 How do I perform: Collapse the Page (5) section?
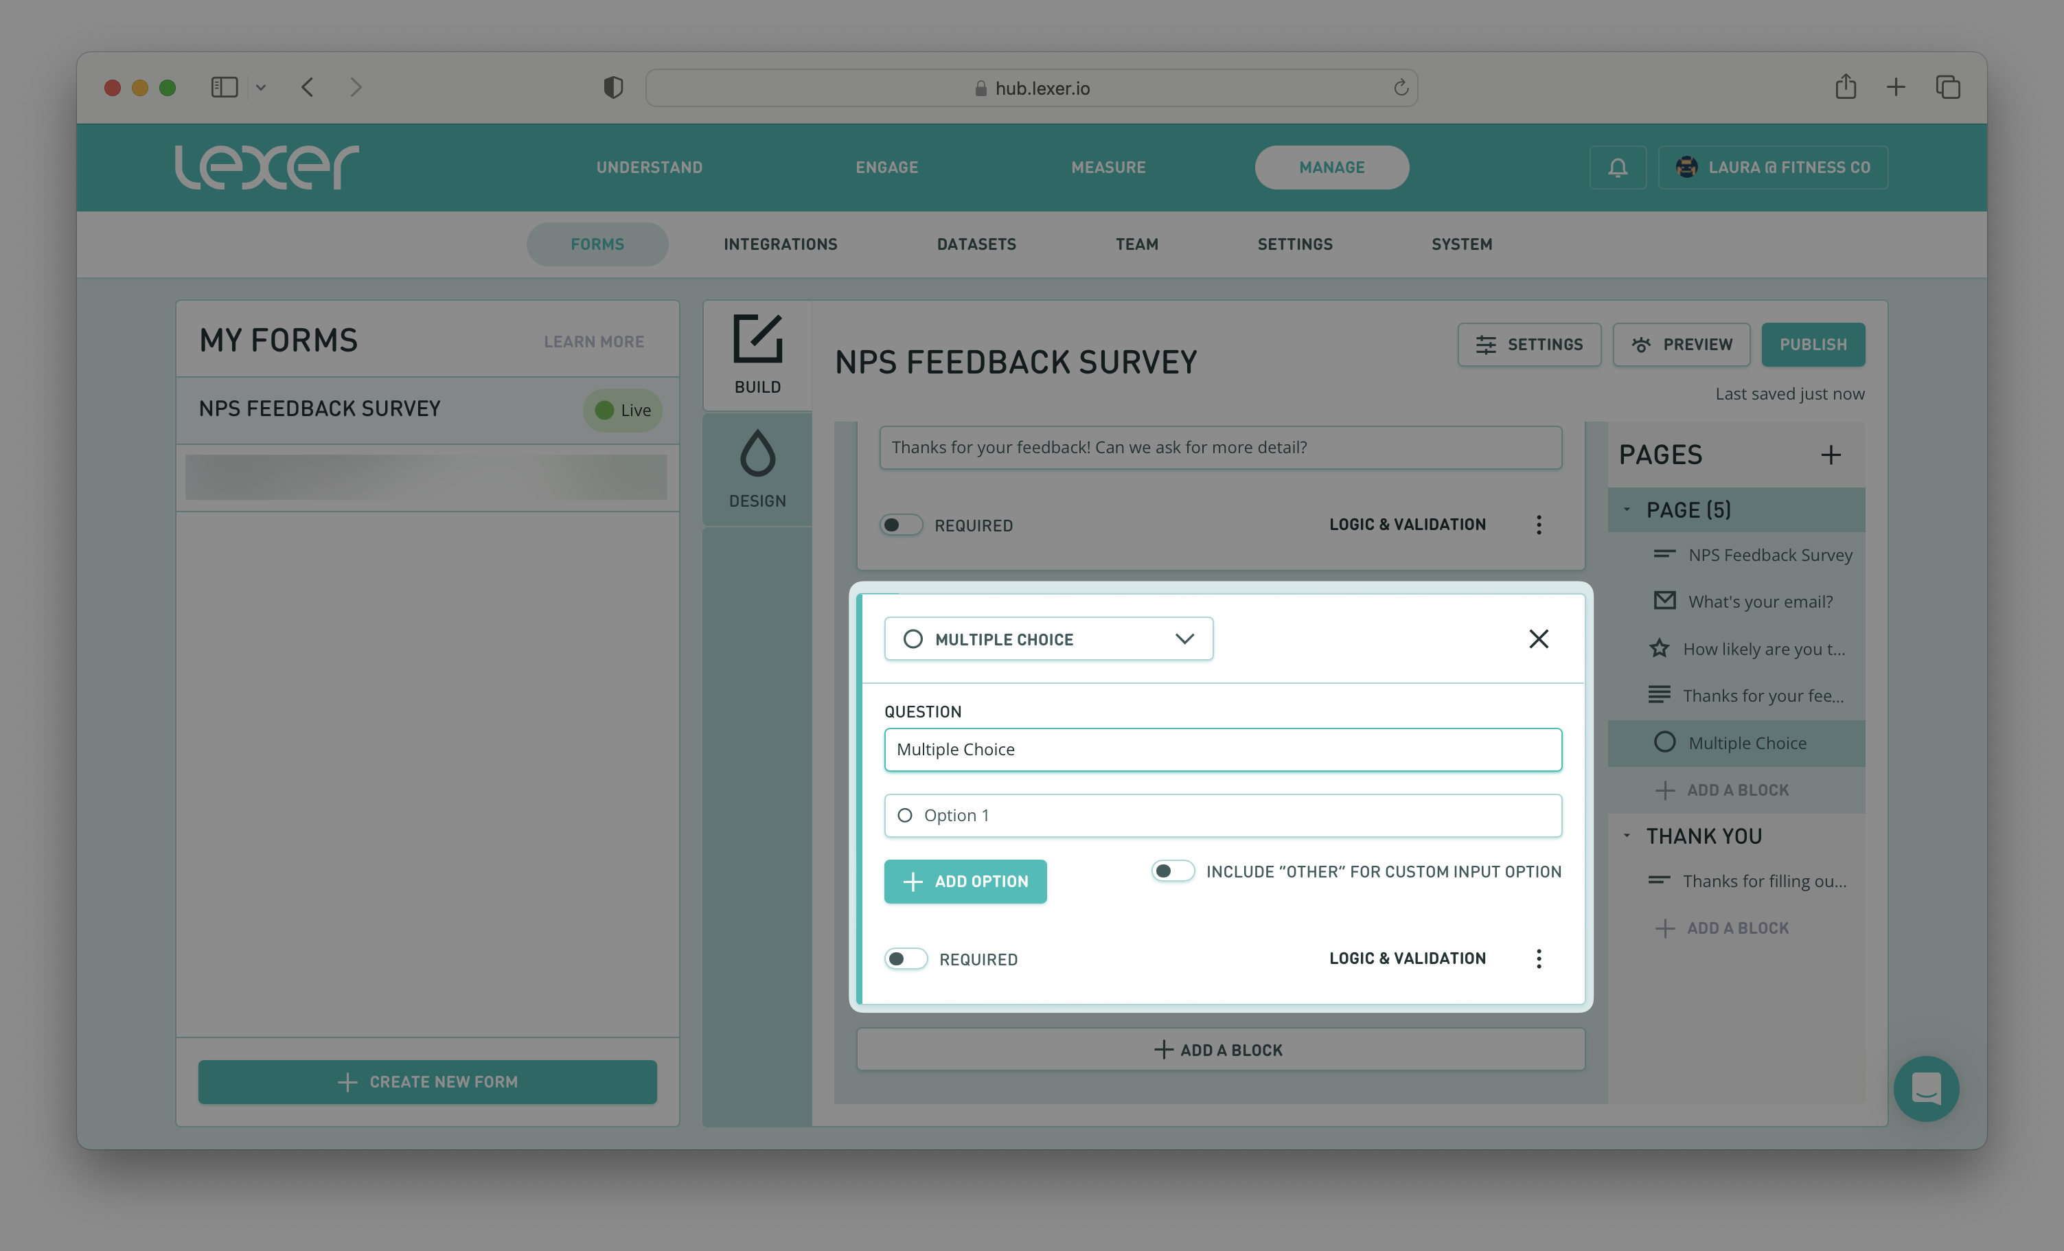(x=1627, y=509)
